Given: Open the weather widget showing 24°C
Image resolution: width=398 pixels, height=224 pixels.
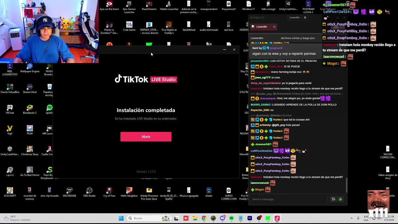Looking at the screenshot, I should pos(17,218).
